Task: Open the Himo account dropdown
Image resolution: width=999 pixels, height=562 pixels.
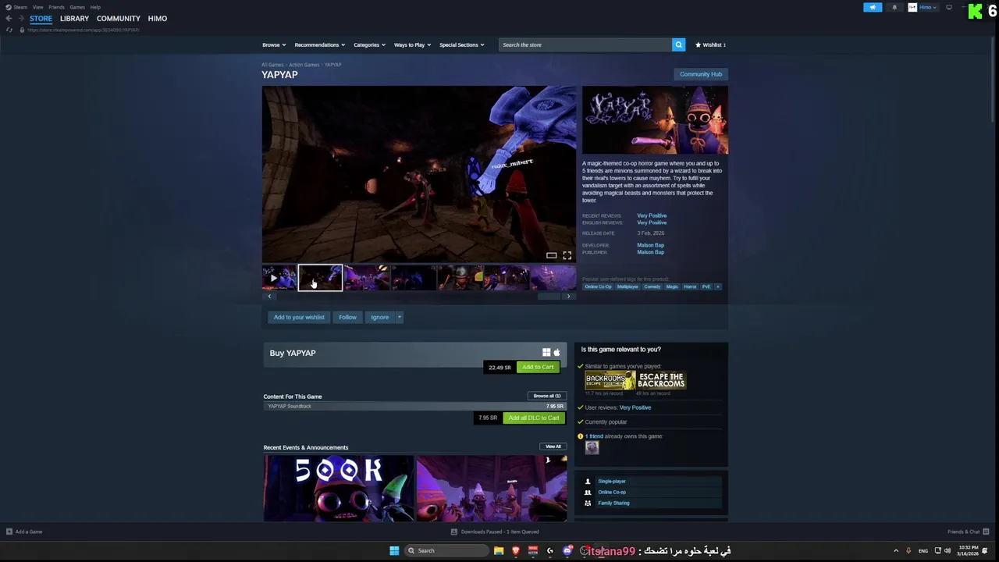Action: tap(929, 7)
